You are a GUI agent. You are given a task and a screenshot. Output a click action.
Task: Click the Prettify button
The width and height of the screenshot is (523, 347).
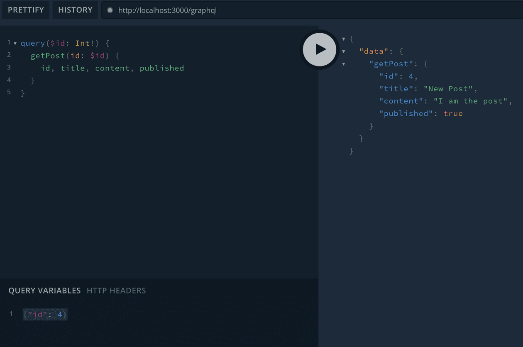click(25, 10)
